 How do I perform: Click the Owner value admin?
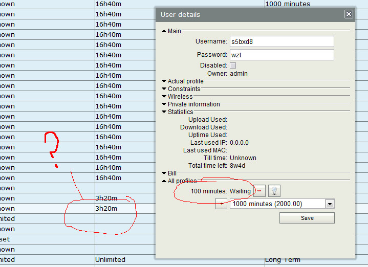239,74
